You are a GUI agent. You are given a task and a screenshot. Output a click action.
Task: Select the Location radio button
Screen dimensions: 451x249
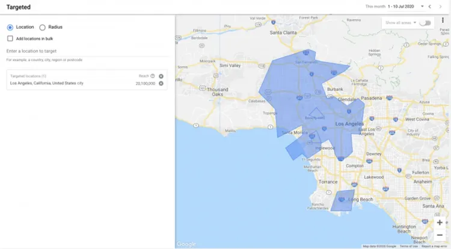10,27
